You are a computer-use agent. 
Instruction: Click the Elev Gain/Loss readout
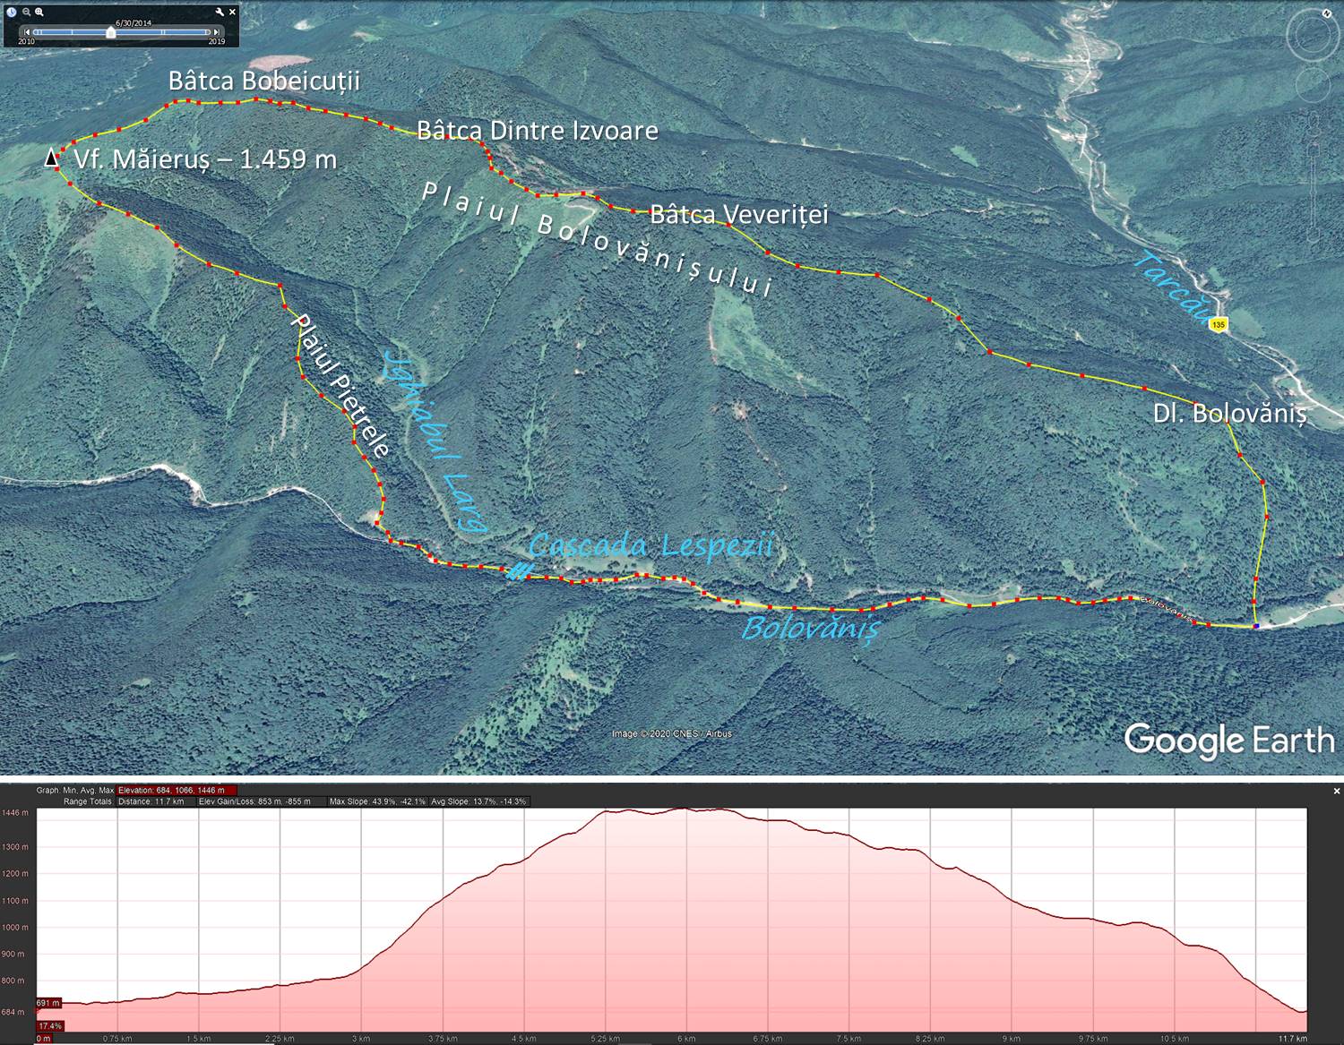tap(254, 801)
